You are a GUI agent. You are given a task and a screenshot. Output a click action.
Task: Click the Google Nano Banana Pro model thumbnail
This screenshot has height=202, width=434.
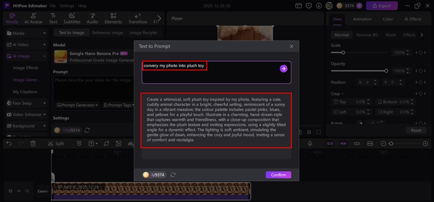click(x=61, y=57)
